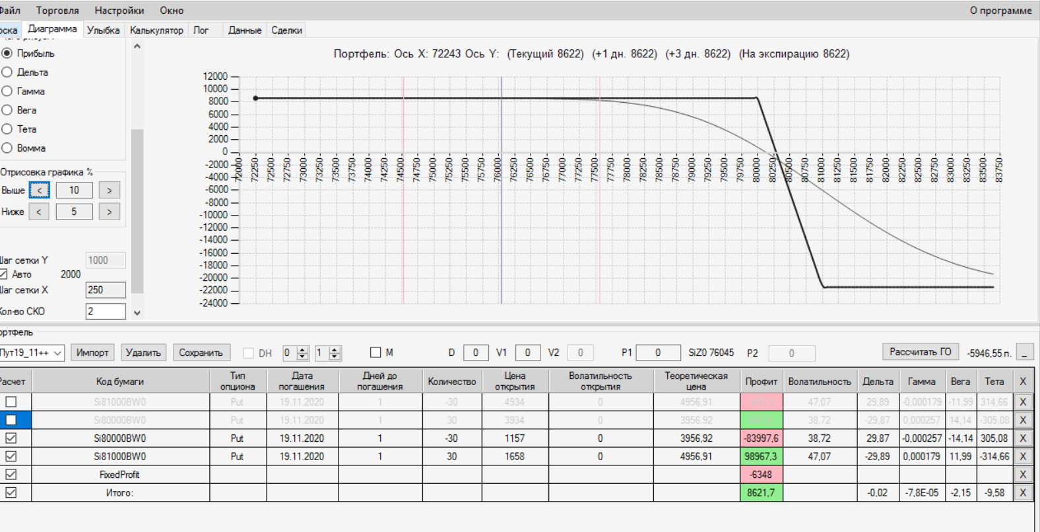The image size is (1040, 532).
Task: Uncheck the FixedProfit row checkbox
Action: coord(11,475)
